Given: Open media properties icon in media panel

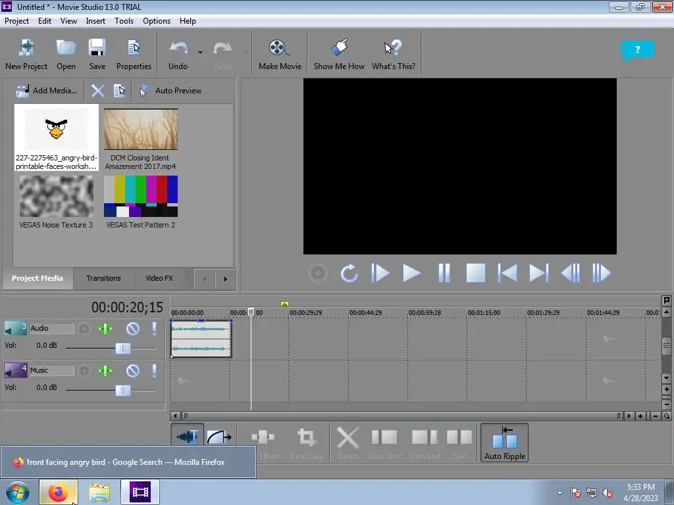Looking at the screenshot, I should pos(119,91).
